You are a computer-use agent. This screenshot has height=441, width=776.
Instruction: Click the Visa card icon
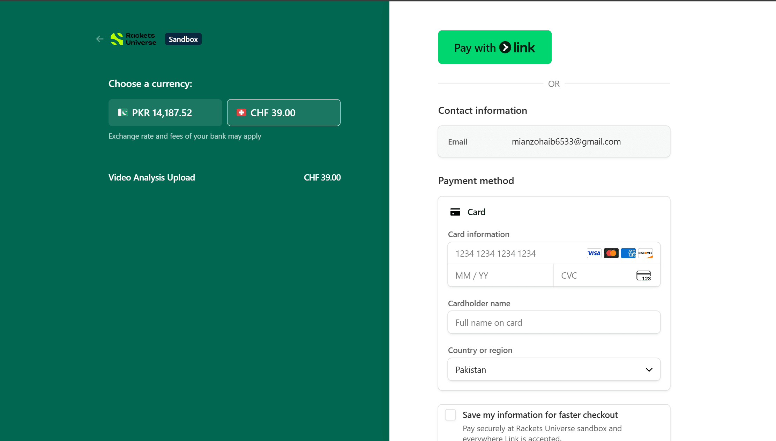point(594,253)
